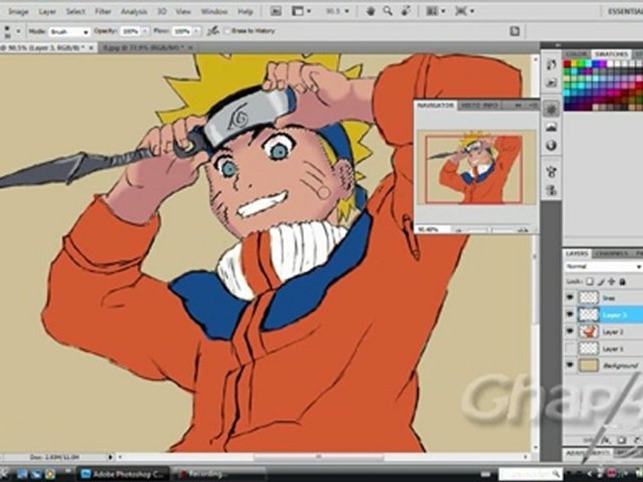
Task: Click the highlighted third dock panel icon
Action: (x=551, y=109)
